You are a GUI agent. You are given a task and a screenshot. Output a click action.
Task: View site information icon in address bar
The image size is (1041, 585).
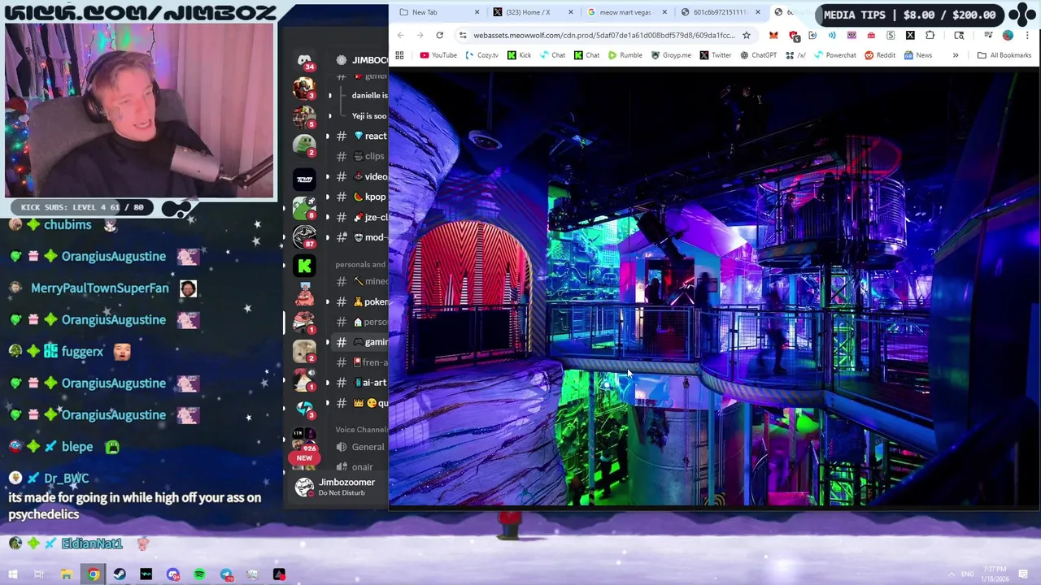pyautogui.click(x=462, y=35)
